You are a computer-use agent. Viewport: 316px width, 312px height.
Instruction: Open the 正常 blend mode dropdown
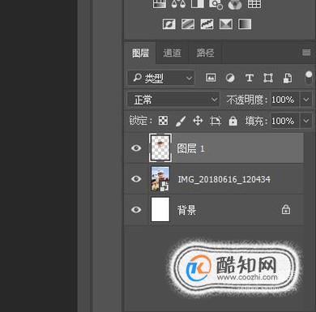[173, 100]
